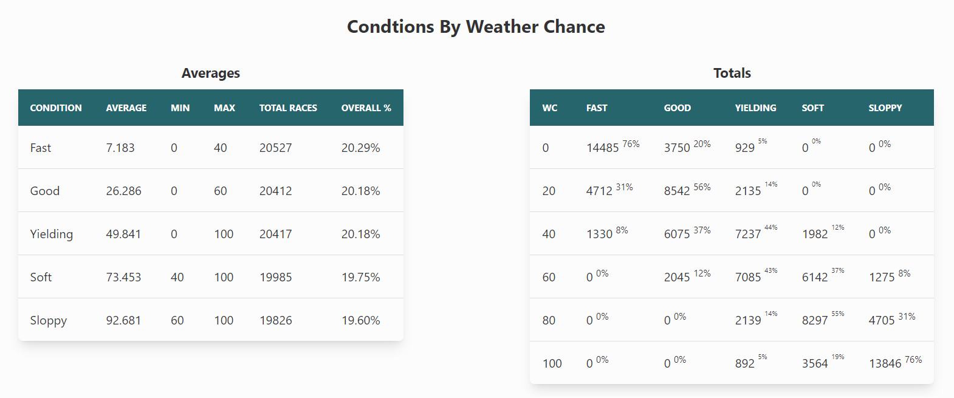Click the weather chance 60 row label
Screen dimensions: 954x398
(x=549, y=277)
